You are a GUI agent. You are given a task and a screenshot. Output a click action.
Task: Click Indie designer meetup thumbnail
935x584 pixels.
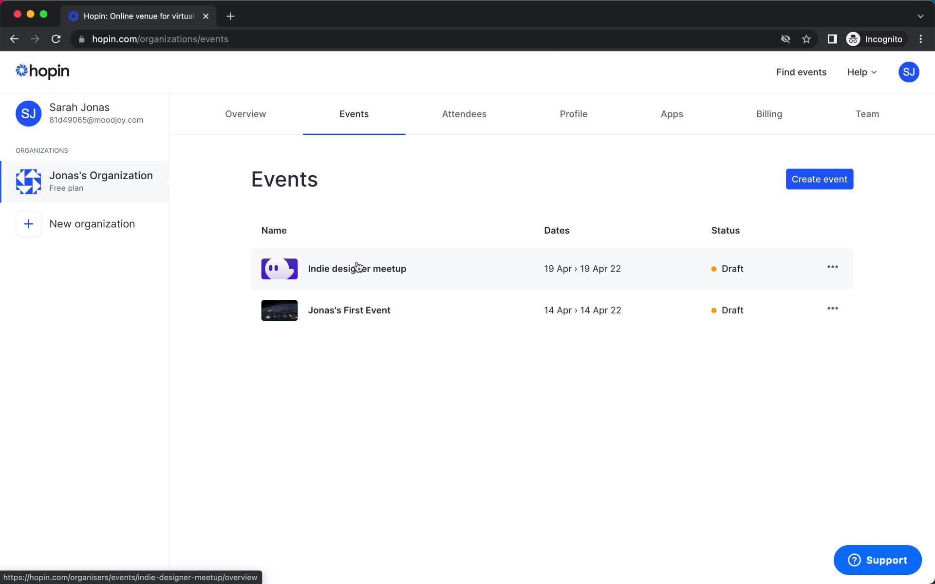pos(279,269)
